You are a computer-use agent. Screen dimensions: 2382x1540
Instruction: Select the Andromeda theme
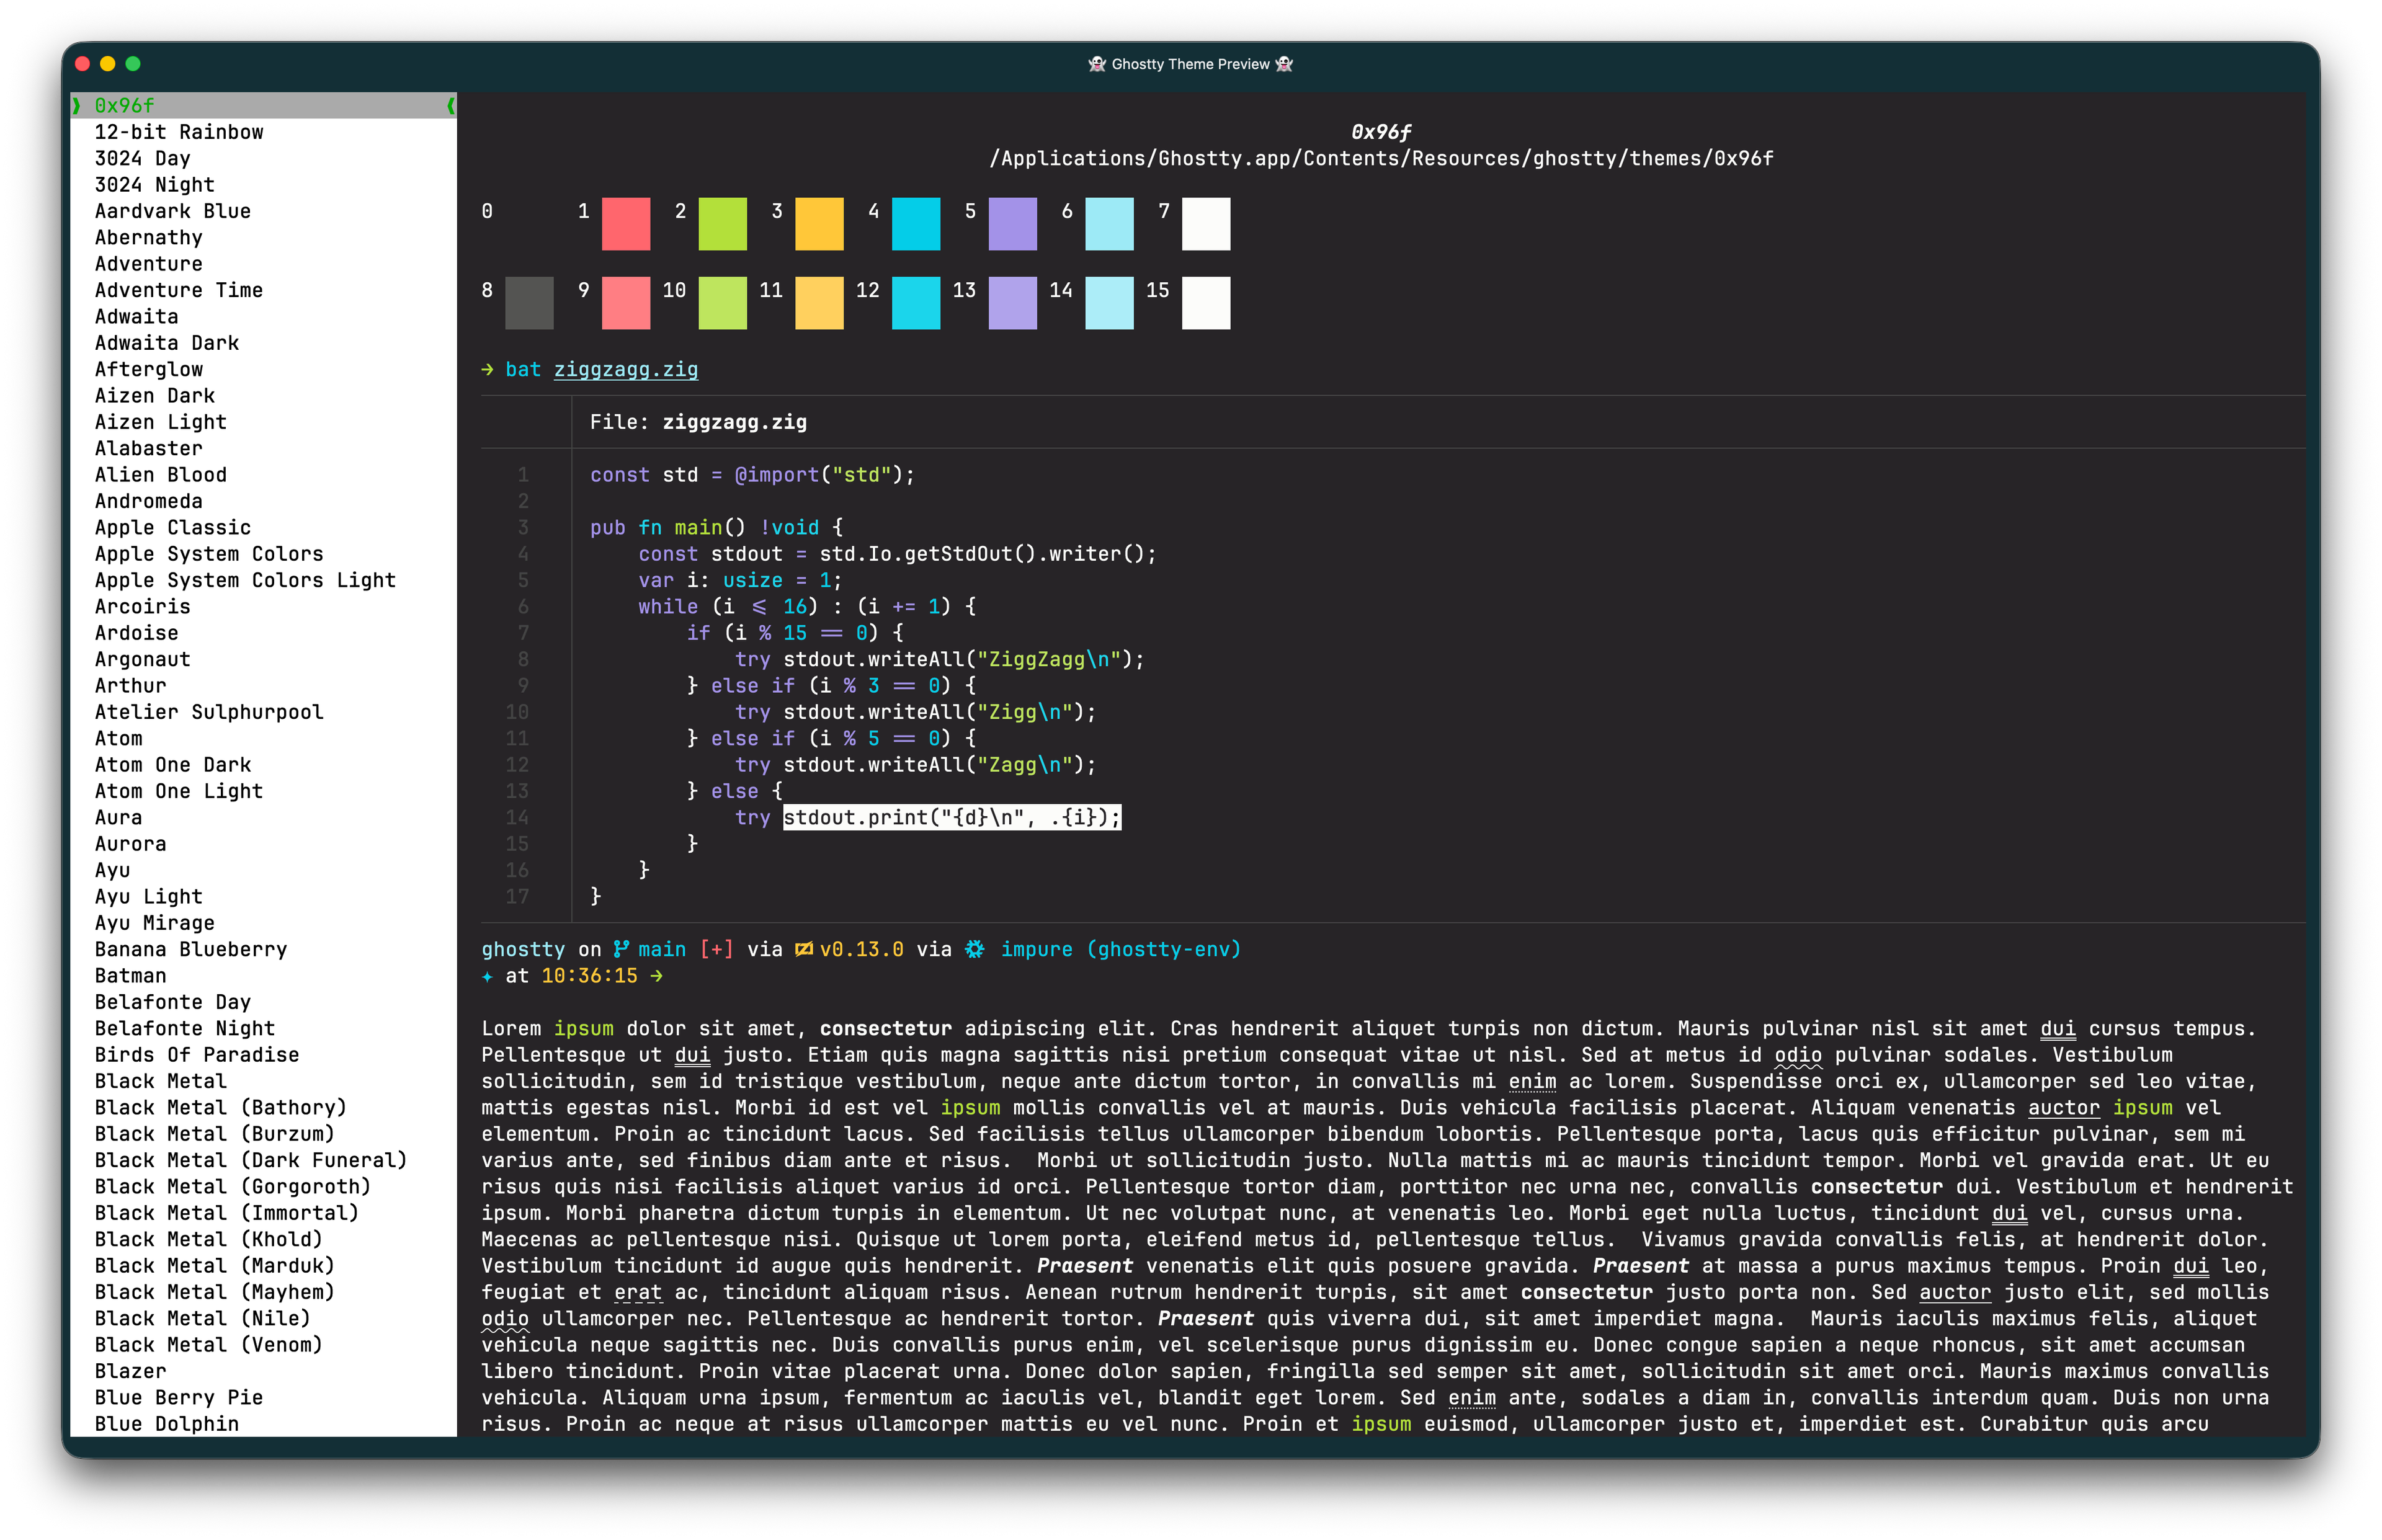[148, 501]
